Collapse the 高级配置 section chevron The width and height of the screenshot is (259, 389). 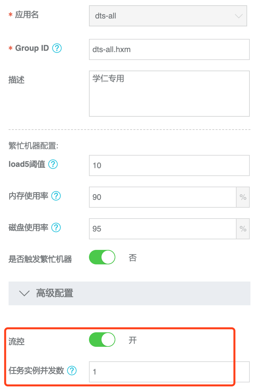[25, 293]
